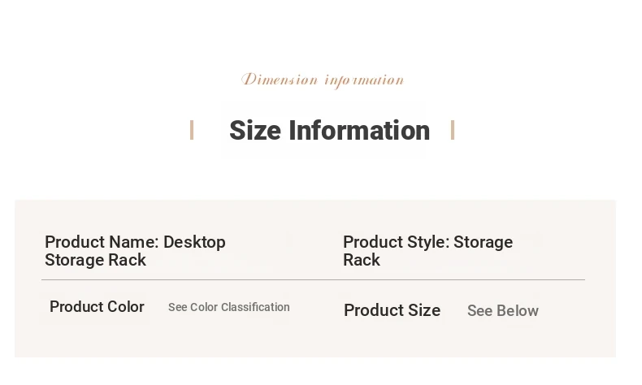Click the "Product Name: Desktop" text line
Image resolution: width=642 pixels, height=385 pixels.
[x=135, y=242]
